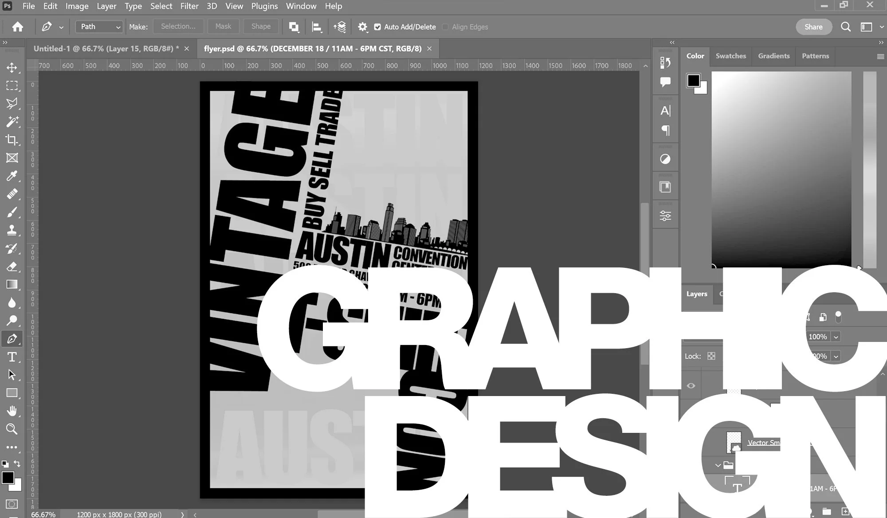Open the Filter menu
The height and width of the screenshot is (518, 887).
(189, 6)
